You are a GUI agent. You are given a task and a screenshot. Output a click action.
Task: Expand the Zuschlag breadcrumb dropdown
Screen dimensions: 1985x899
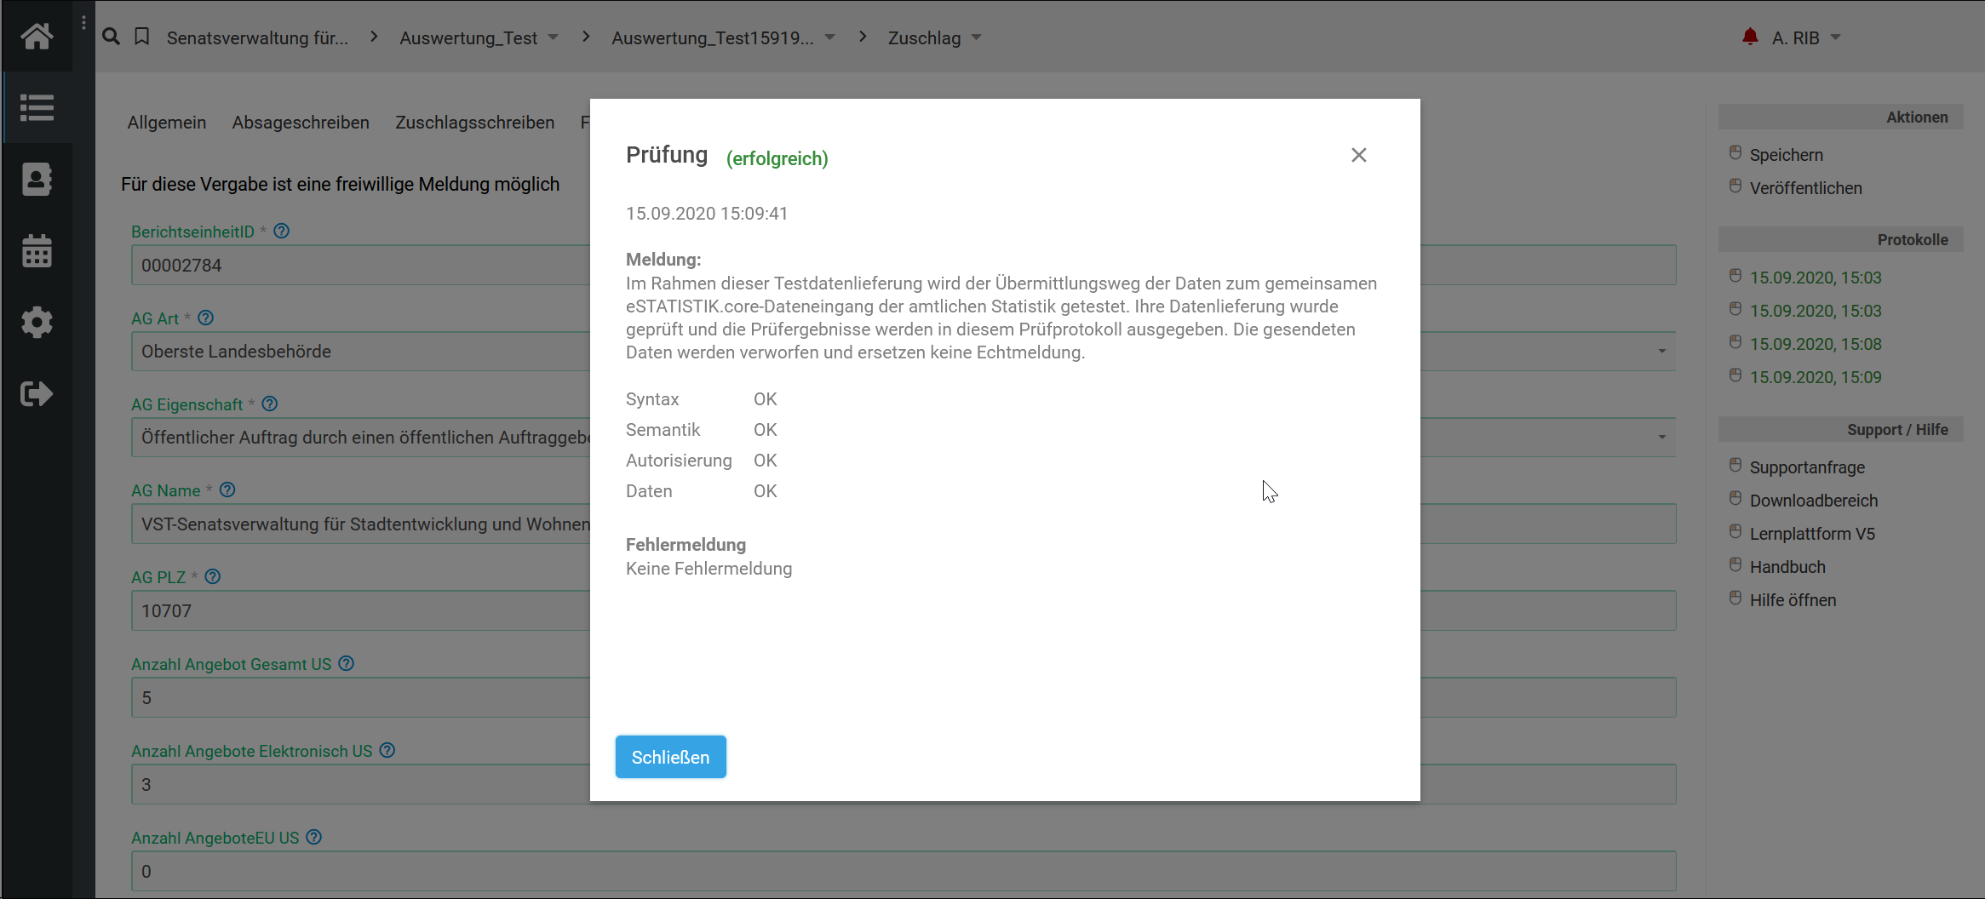pos(977,37)
